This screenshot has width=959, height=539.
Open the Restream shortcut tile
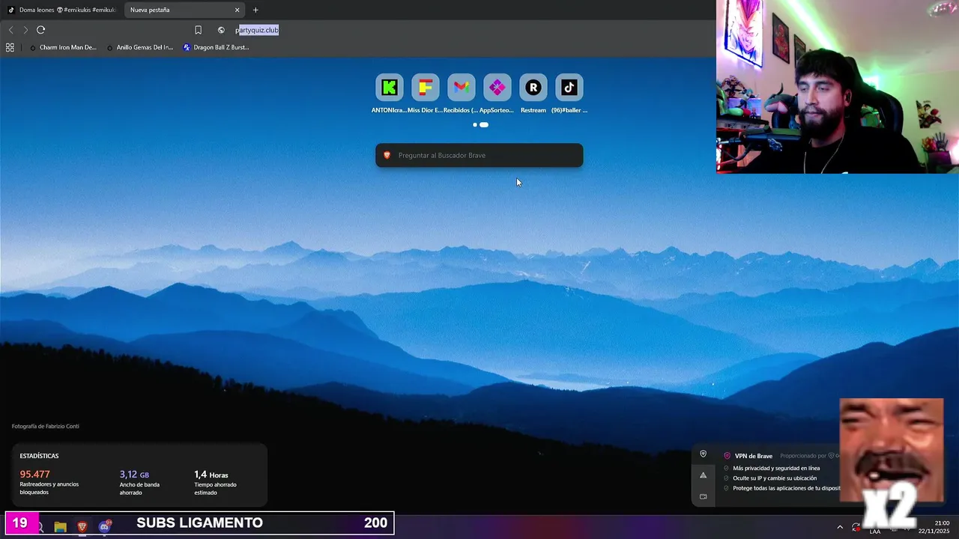533,88
